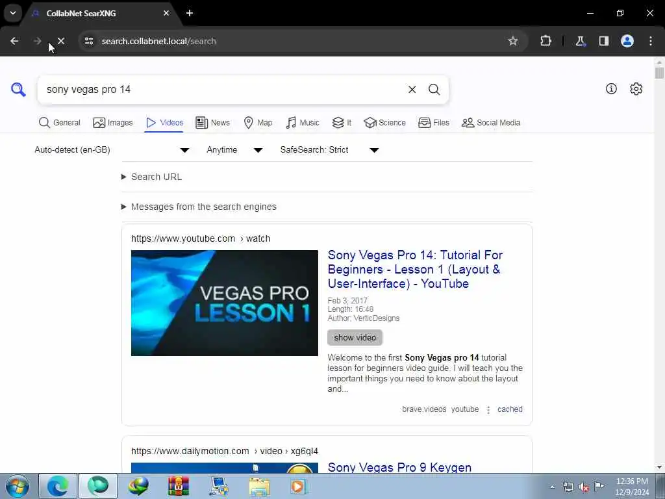Open SafeSearch: Strict dropdown
Screen dimensions: 665x499
click(x=329, y=150)
